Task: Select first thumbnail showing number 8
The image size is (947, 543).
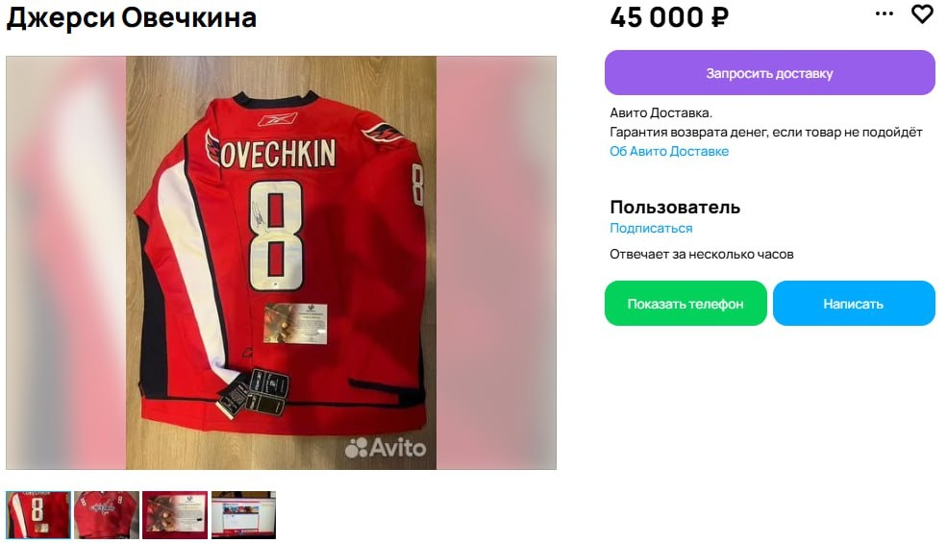Action: click(38, 514)
